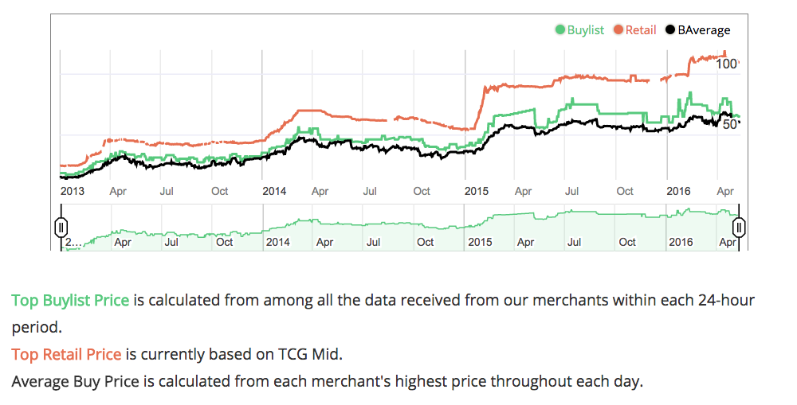The height and width of the screenshot is (405, 797).
Task: Hide the Retail series via legend label
Action: tap(641, 30)
